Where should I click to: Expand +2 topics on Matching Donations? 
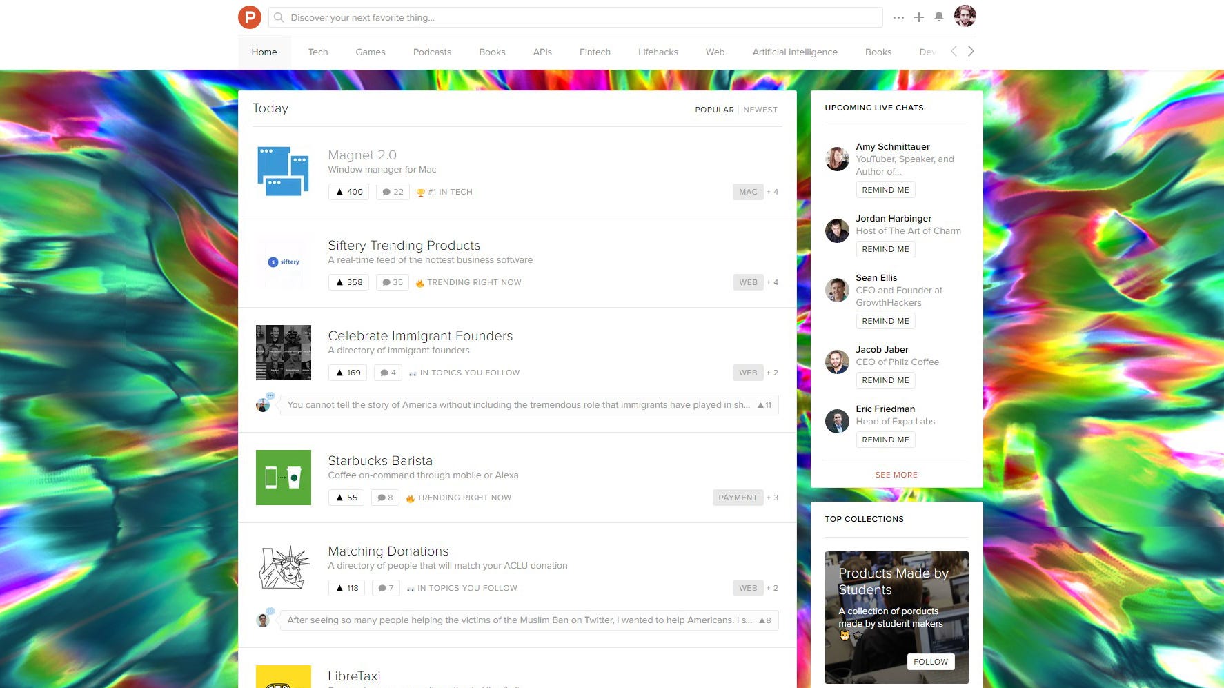point(772,588)
